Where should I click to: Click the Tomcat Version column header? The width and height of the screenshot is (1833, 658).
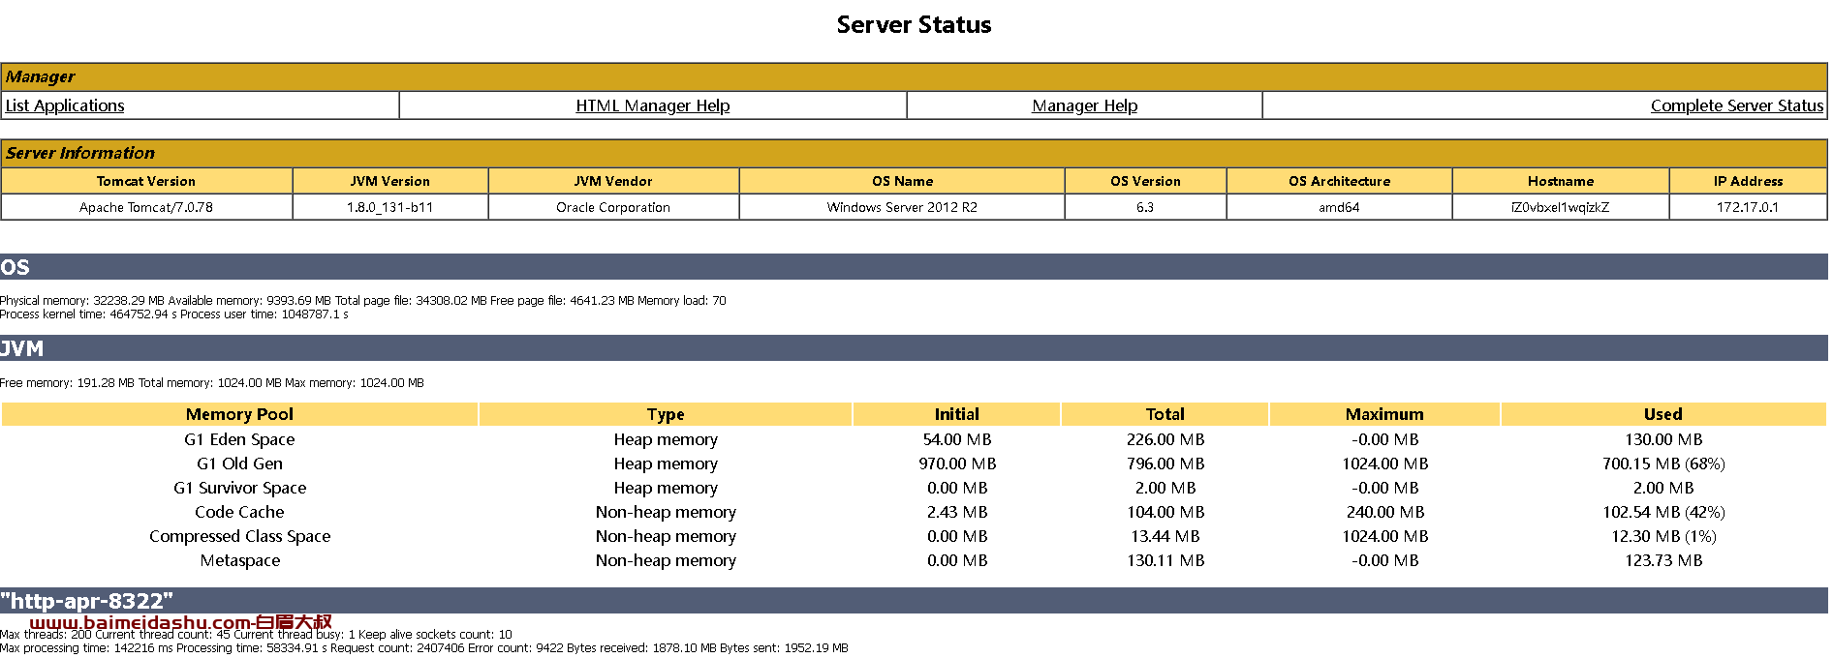tap(146, 181)
